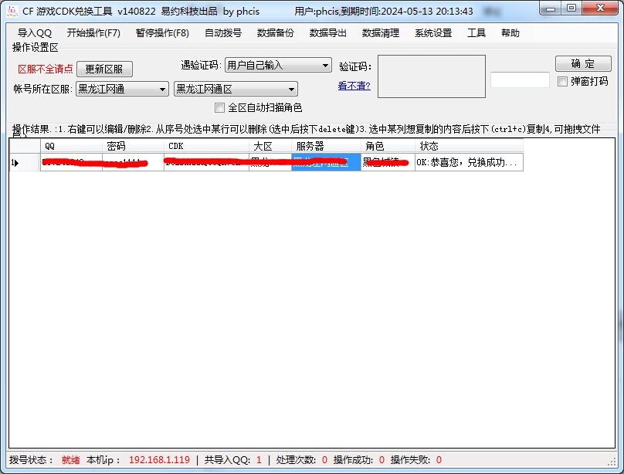Click the app icon in title bar
This screenshot has width=624, height=474.
12,10
